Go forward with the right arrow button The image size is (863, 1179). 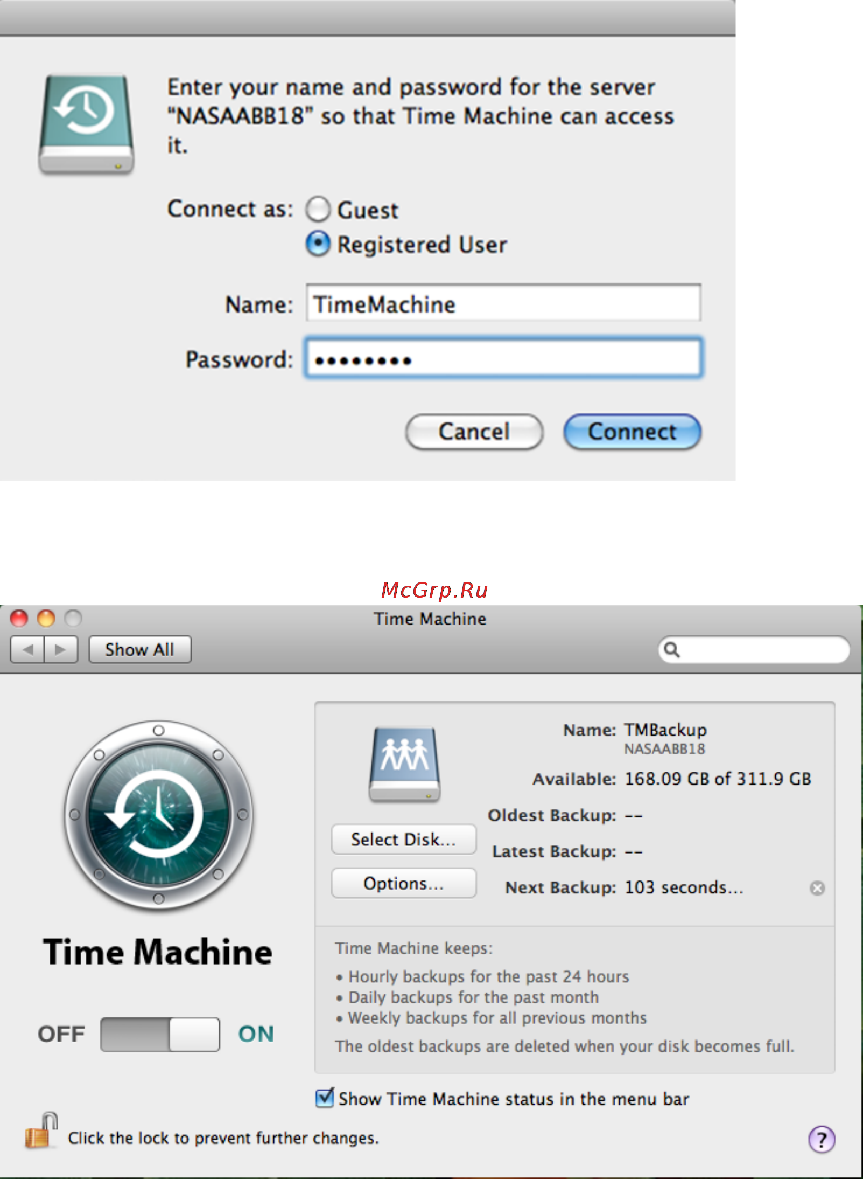61,649
